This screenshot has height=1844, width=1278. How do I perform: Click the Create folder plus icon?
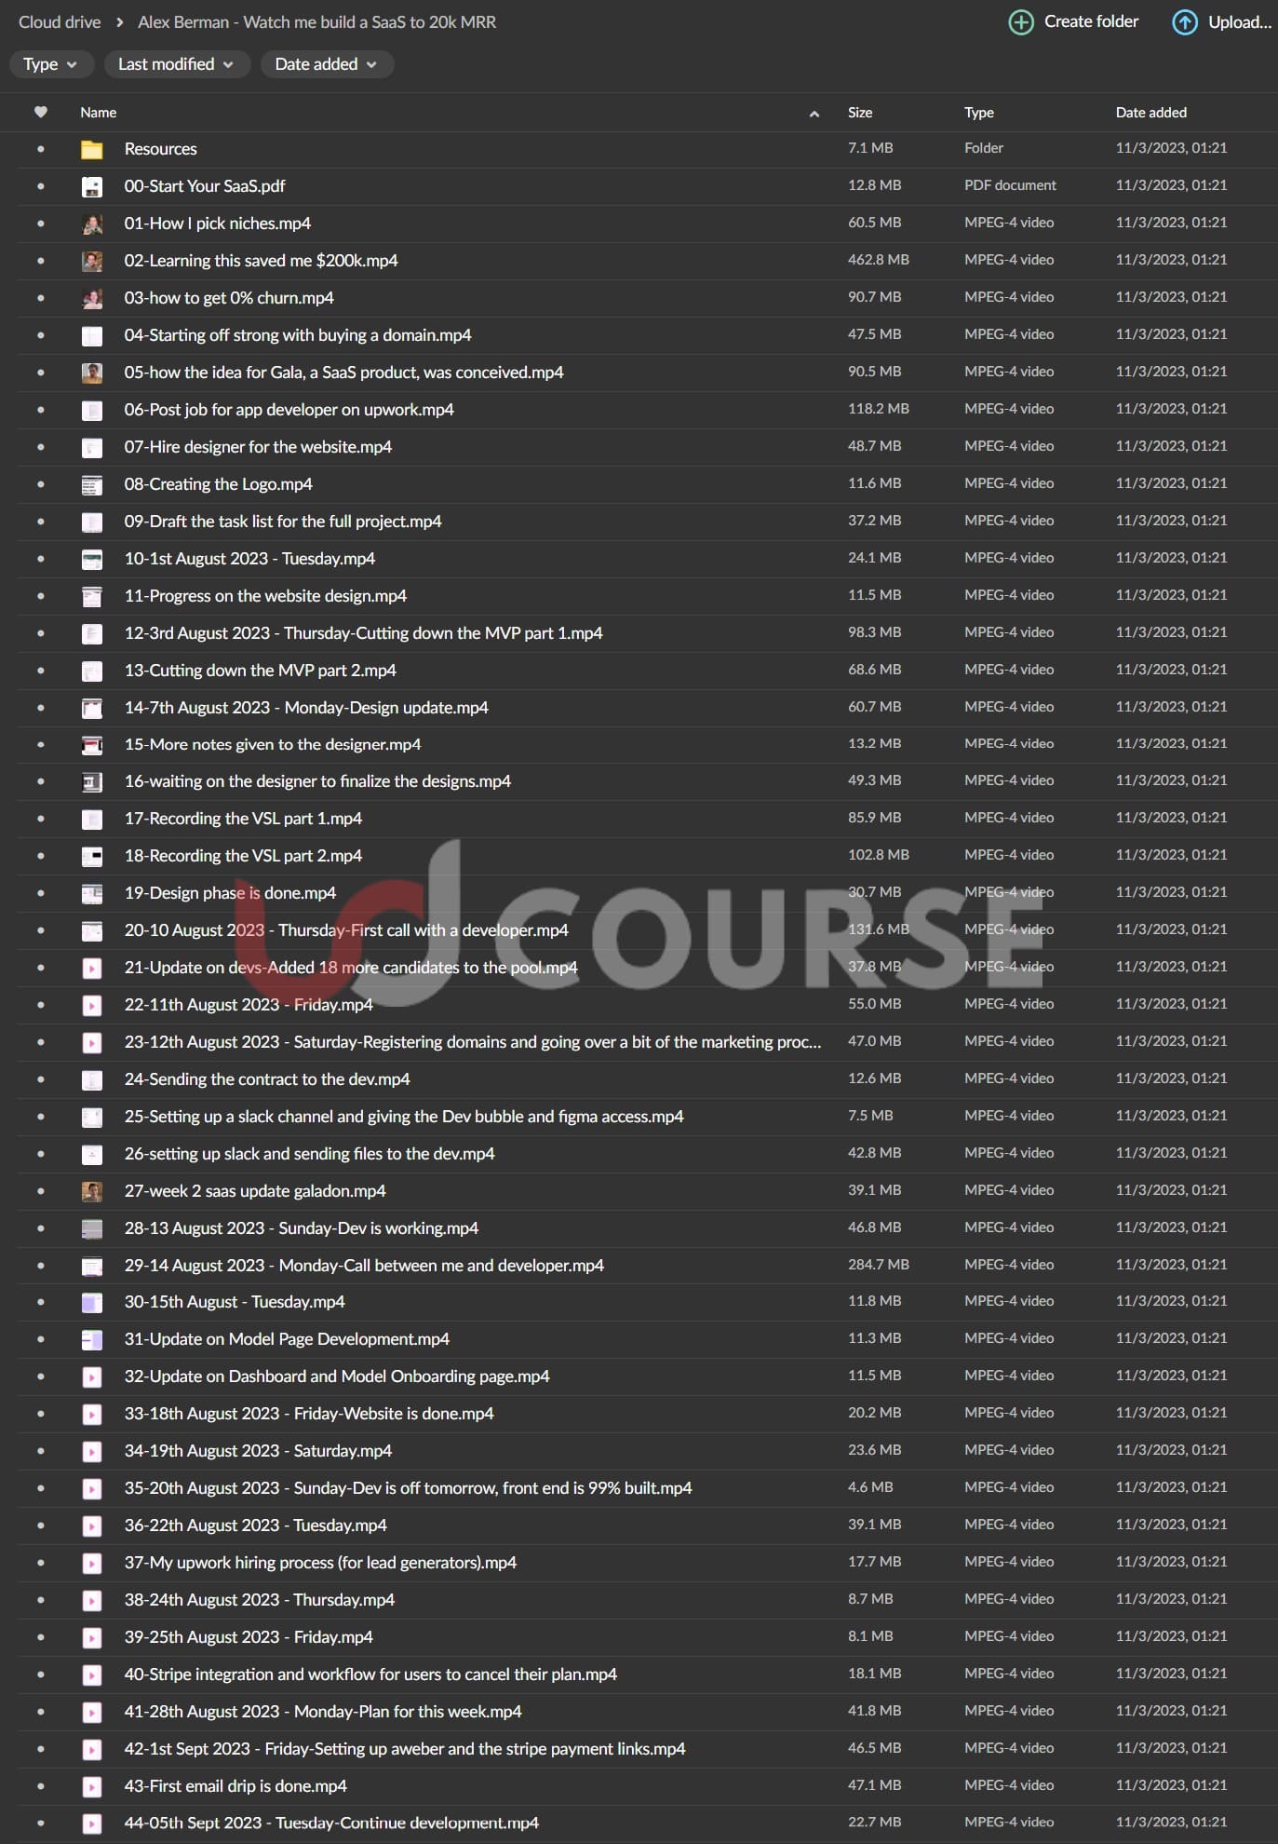click(1021, 22)
